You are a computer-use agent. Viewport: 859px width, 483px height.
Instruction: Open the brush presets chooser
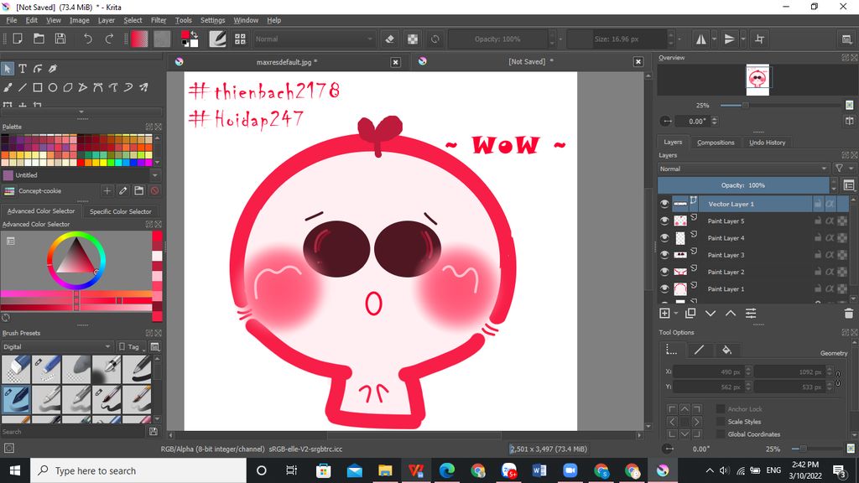[x=240, y=39]
